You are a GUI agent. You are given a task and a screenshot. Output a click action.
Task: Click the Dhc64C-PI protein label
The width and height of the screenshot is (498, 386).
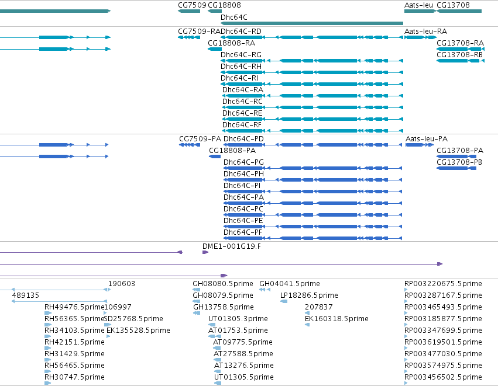(242, 186)
